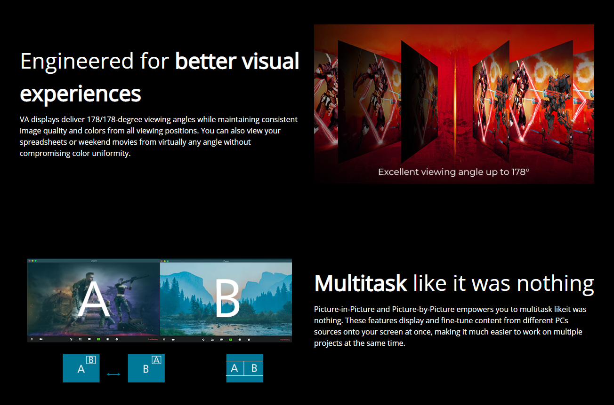Click the "Excellent viewing angle up to 178°" caption

coord(454,172)
